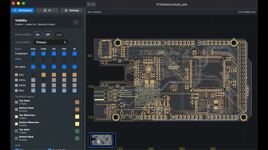Show In1.Cu tracks
Viewport: 268px width, 150px height.
pos(44,80)
